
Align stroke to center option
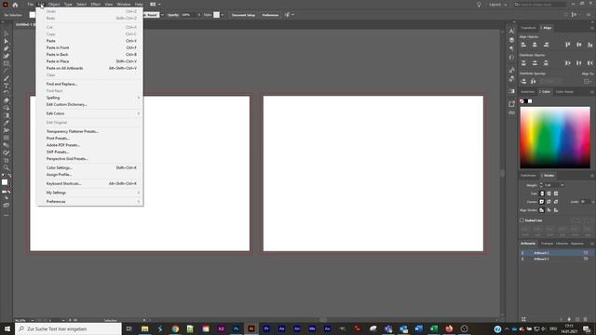point(542,210)
